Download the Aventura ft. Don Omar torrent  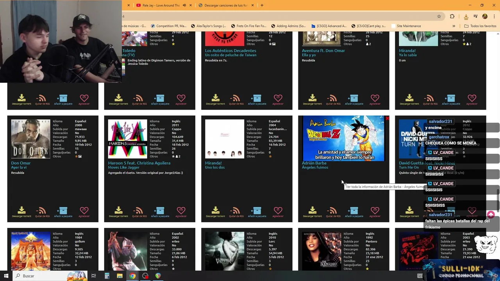(312, 100)
